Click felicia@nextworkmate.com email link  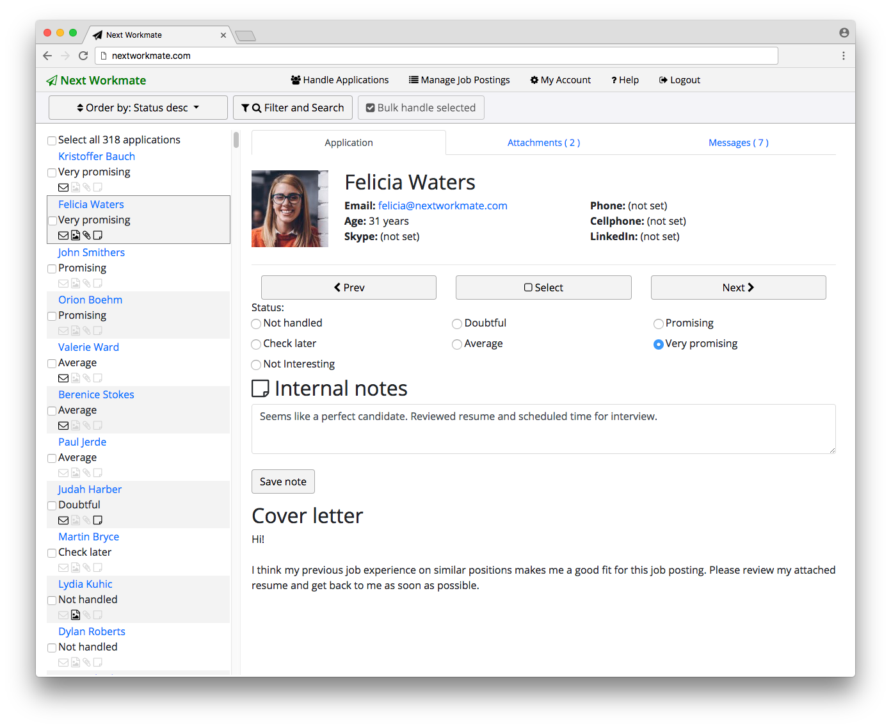click(443, 206)
